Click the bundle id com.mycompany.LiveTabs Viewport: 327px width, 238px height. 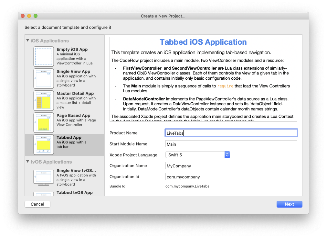pos(187,186)
